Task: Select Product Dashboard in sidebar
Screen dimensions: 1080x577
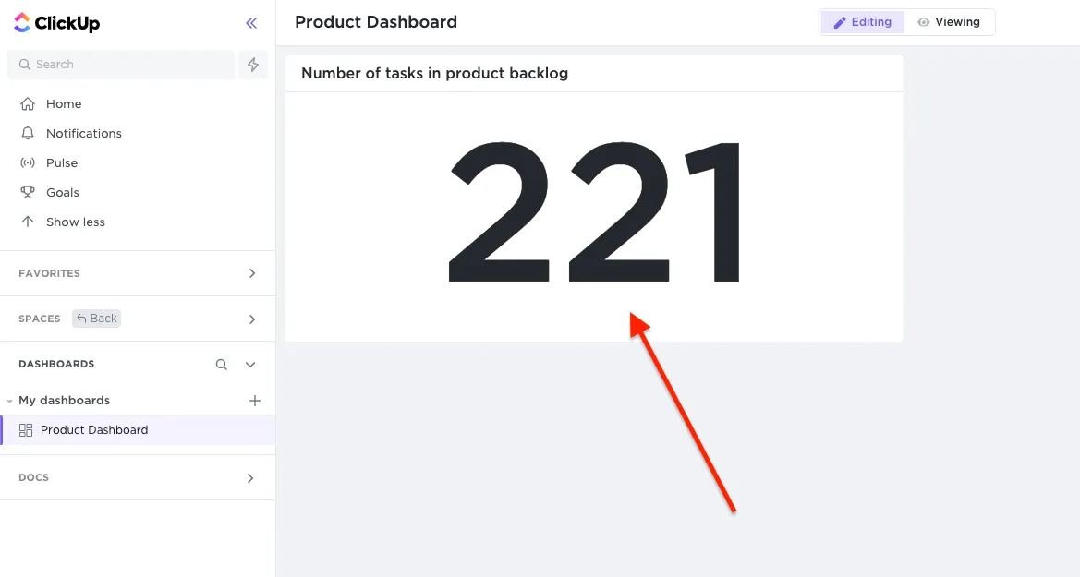Action: pyautogui.click(x=93, y=430)
